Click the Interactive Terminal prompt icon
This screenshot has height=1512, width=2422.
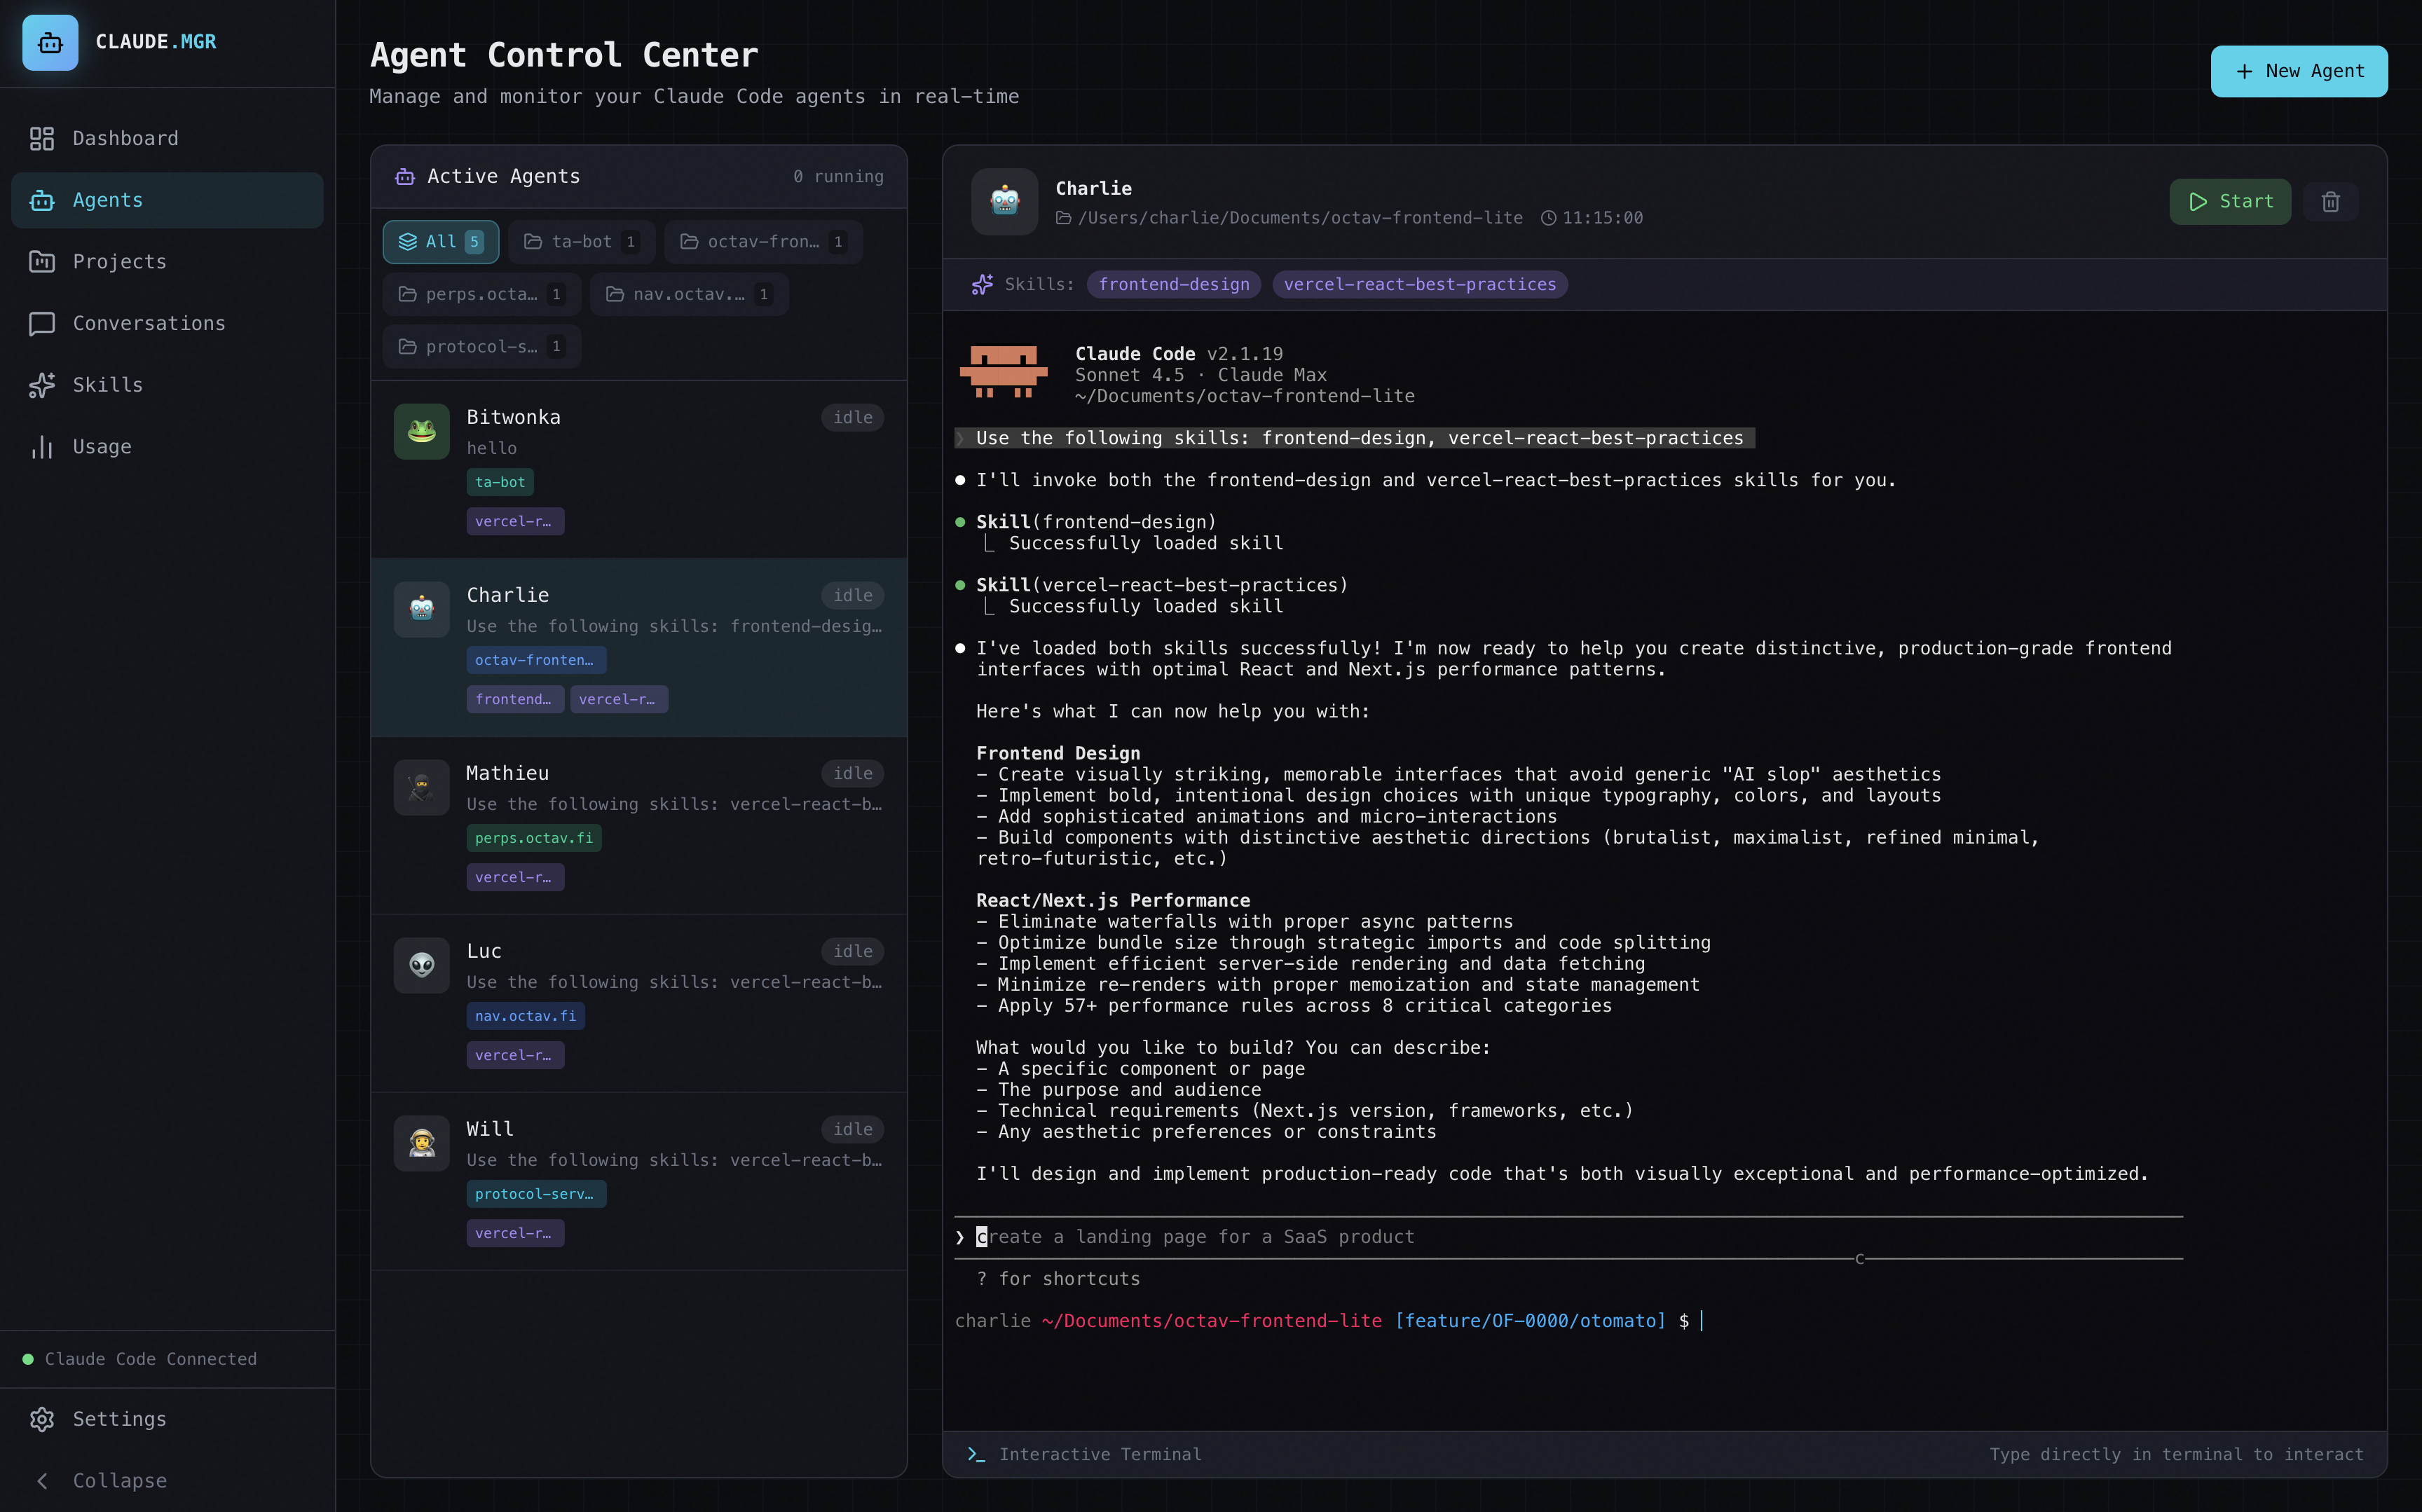click(975, 1455)
